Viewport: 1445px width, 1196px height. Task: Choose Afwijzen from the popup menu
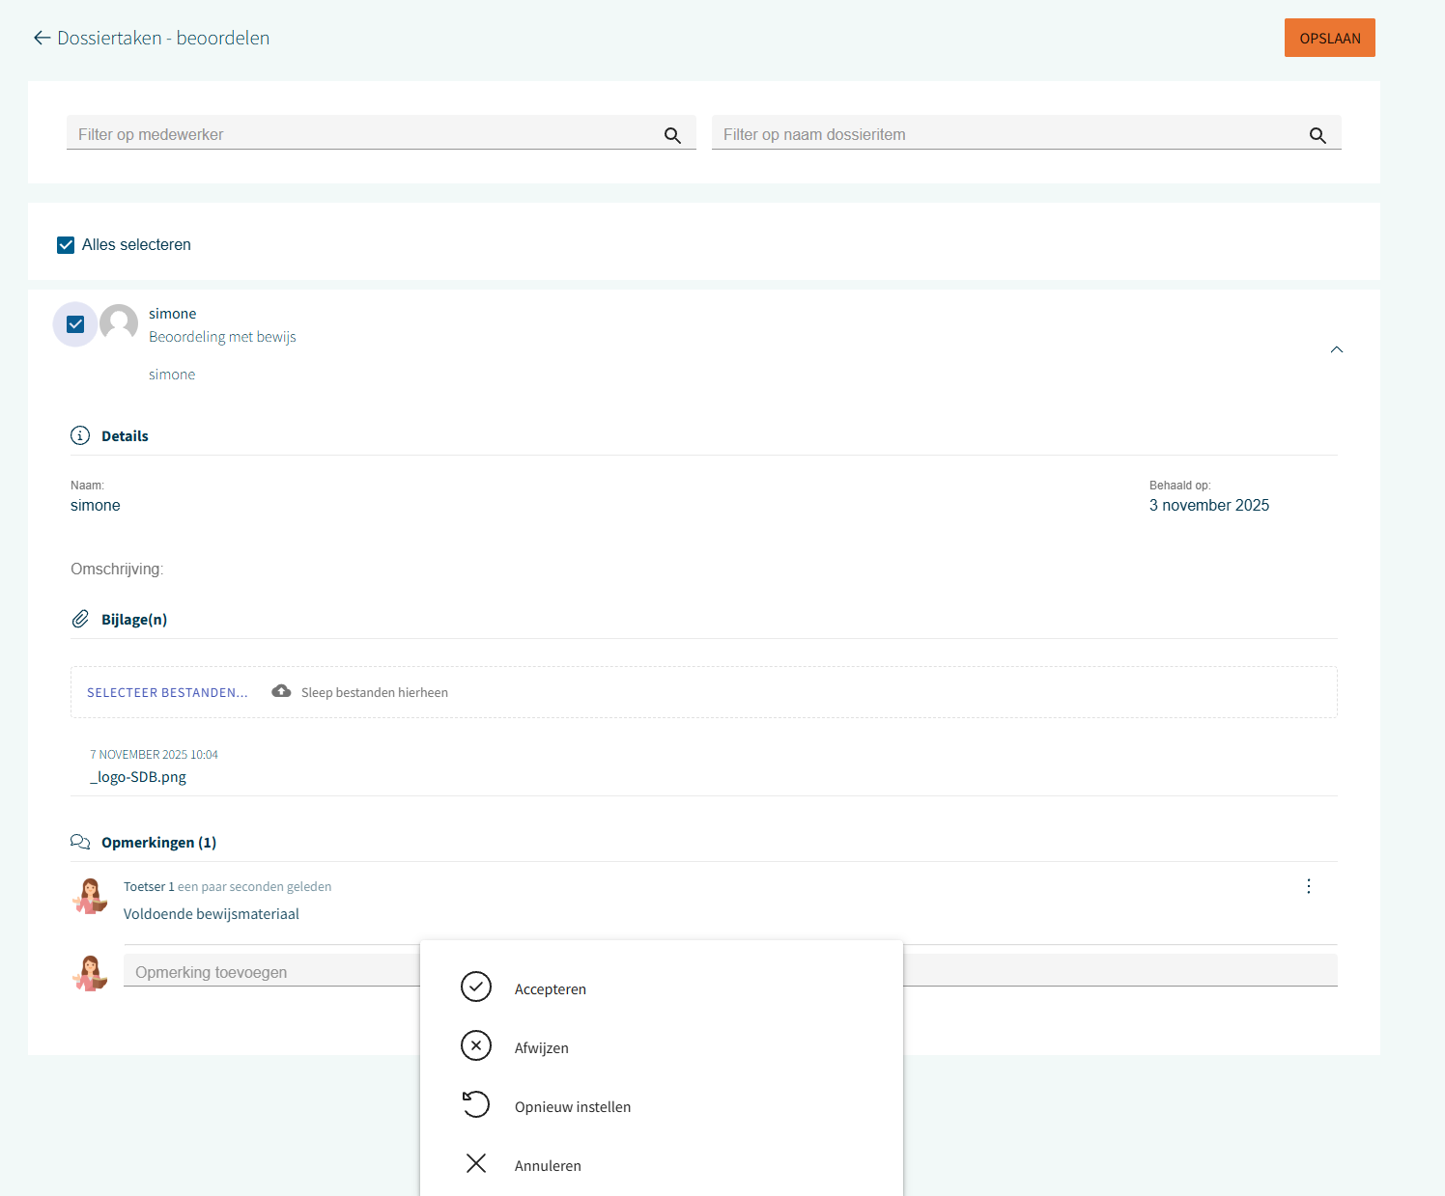[541, 1048]
